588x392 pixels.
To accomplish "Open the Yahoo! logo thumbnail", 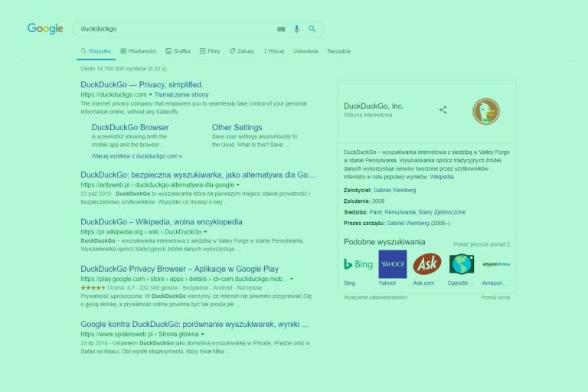I will tap(393, 264).
